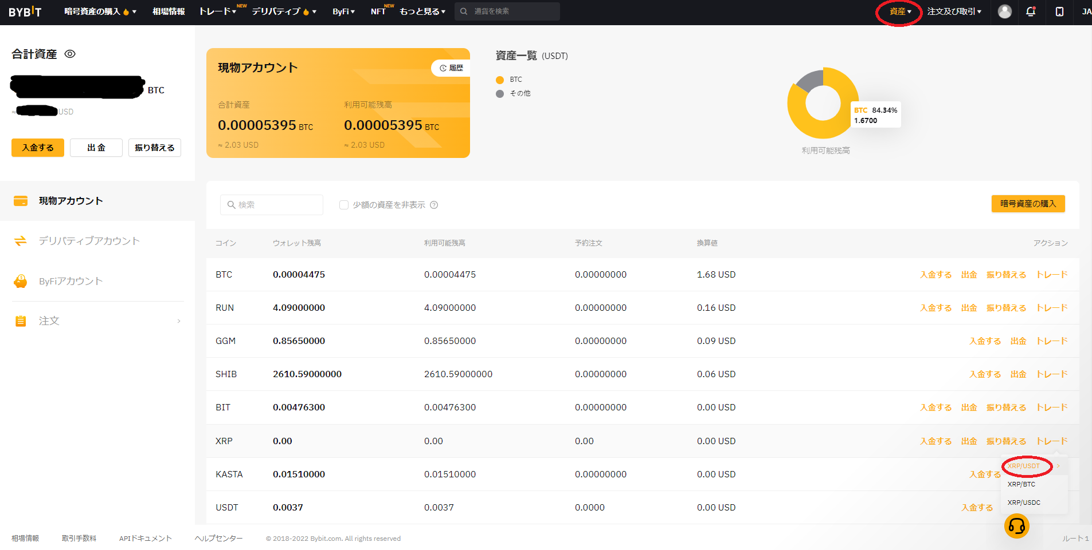
Task: Focus the asset 検索 input field
Action: (272, 205)
